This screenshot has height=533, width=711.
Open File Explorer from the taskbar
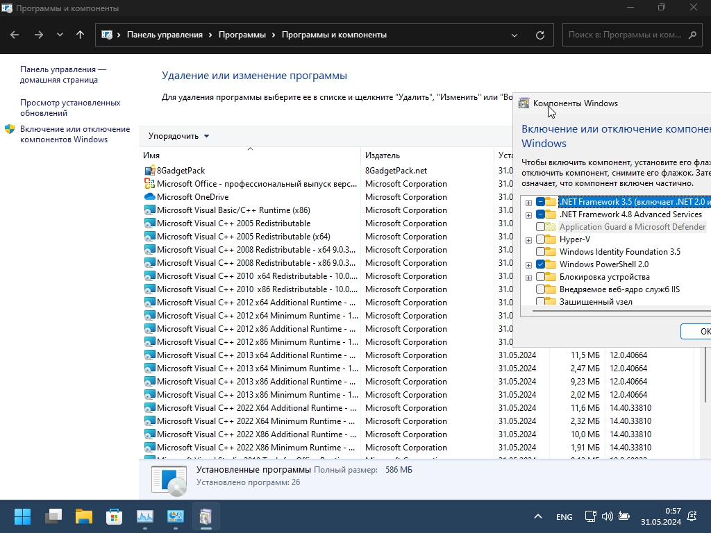tap(84, 516)
